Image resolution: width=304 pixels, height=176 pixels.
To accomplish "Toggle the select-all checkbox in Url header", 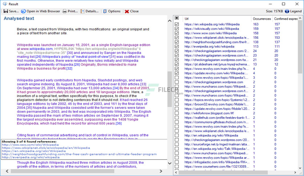I will [x=177, y=18].
